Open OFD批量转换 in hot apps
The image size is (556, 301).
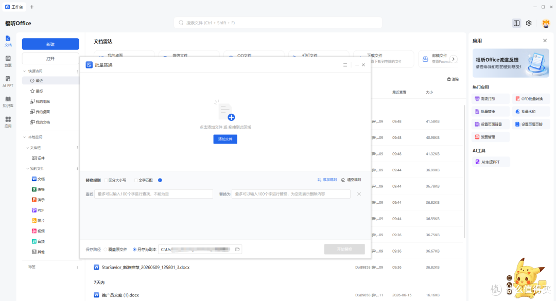531,99
